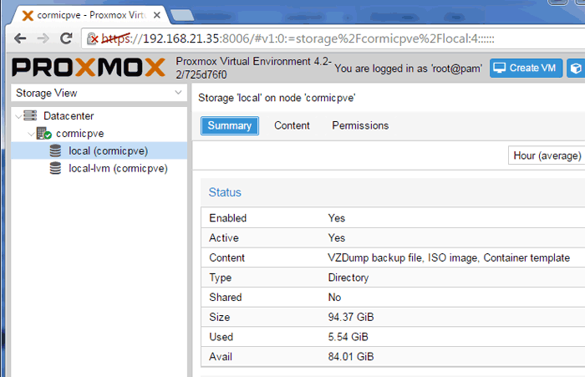Click the browser address bar URL
This screenshot has height=377, width=585.
tap(298, 38)
